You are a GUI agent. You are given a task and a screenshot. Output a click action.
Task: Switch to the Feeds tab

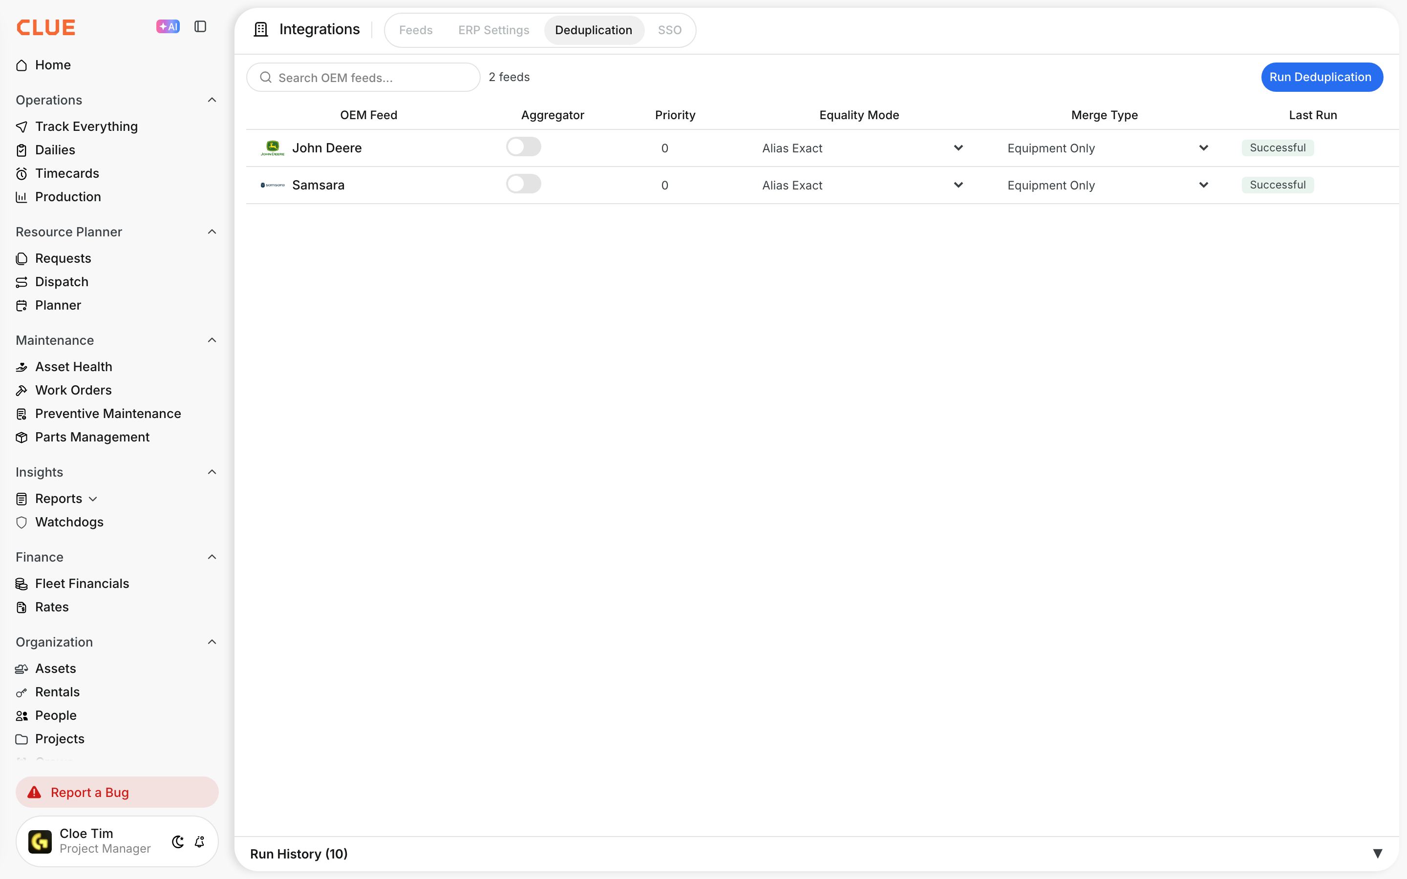click(416, 30)
